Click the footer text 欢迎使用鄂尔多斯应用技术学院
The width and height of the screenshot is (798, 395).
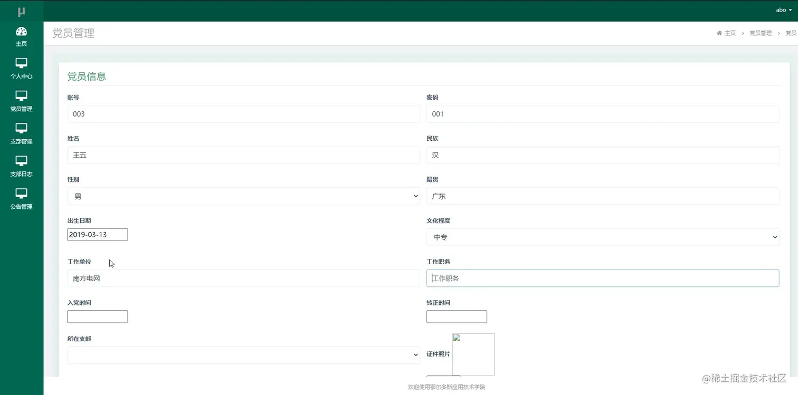pos(446,387)
